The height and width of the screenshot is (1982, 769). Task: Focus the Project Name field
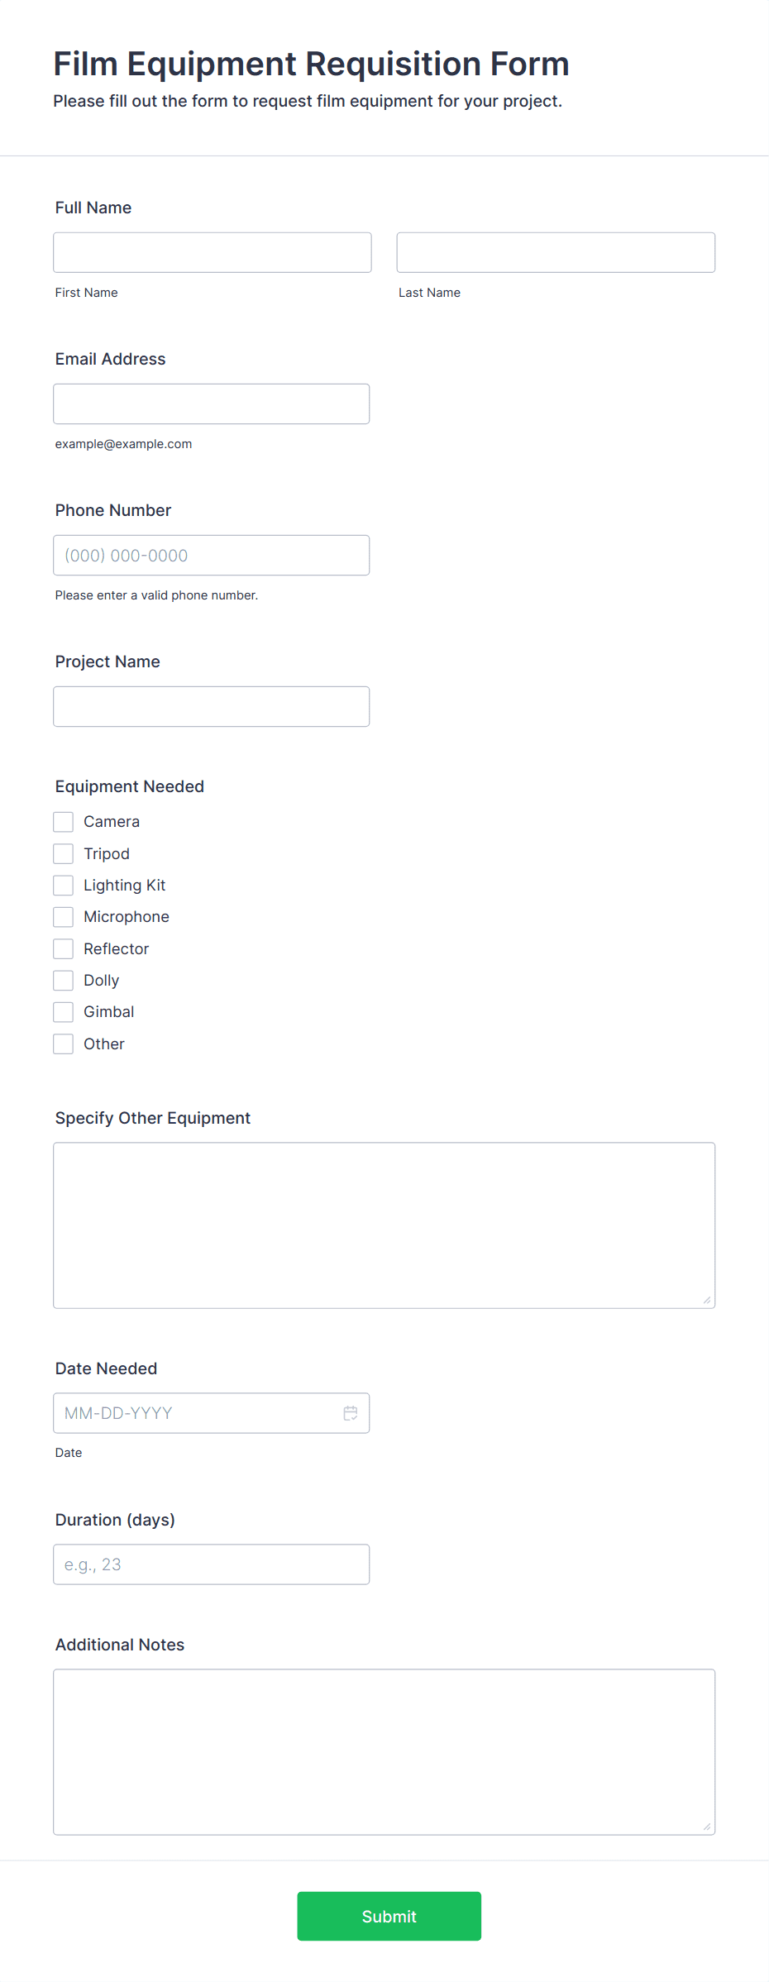[212, 706]
